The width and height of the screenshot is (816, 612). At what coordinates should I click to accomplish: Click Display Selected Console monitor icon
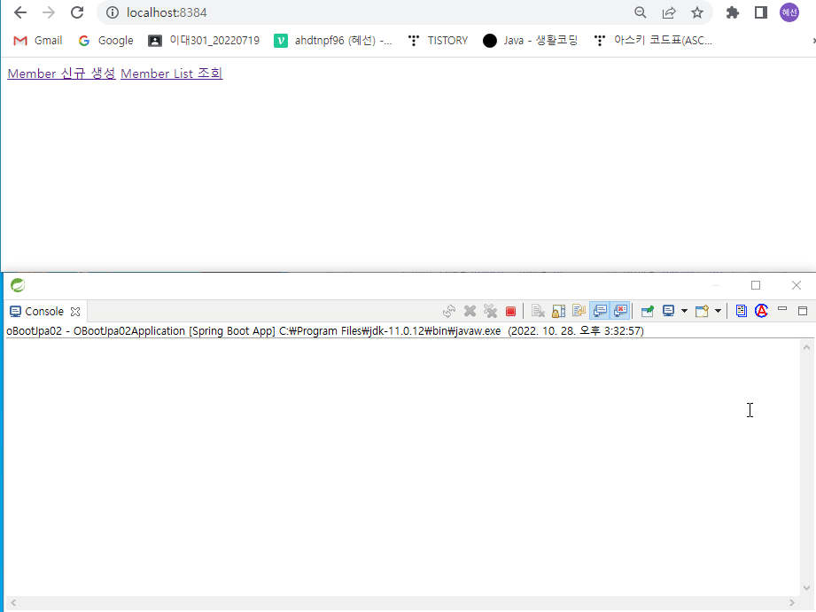click(669, 311)
